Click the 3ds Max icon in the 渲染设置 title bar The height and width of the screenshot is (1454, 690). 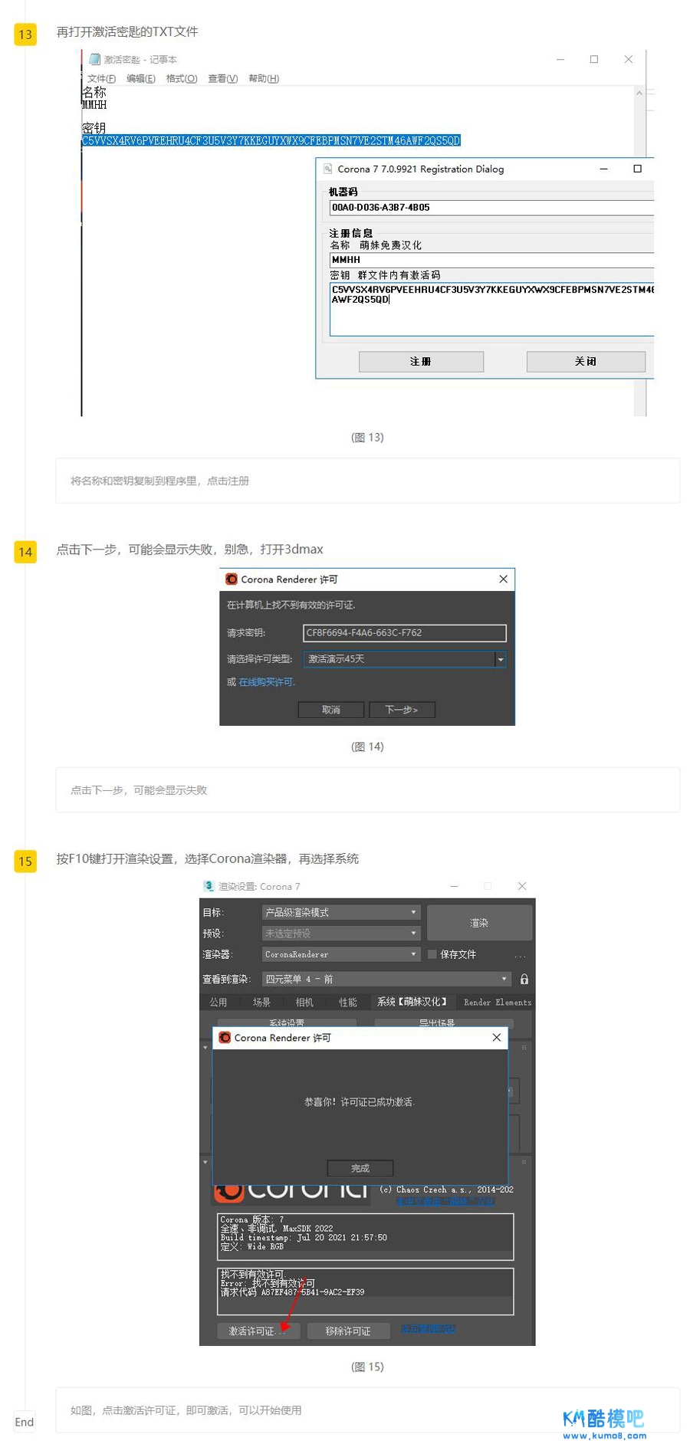click(209, 885)
